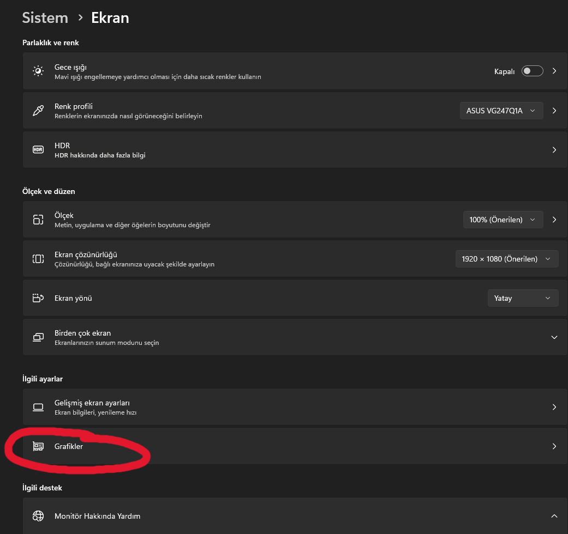Click the Kapalı status text
Viewport: 568px width, 534px height.
pos(504,71)
